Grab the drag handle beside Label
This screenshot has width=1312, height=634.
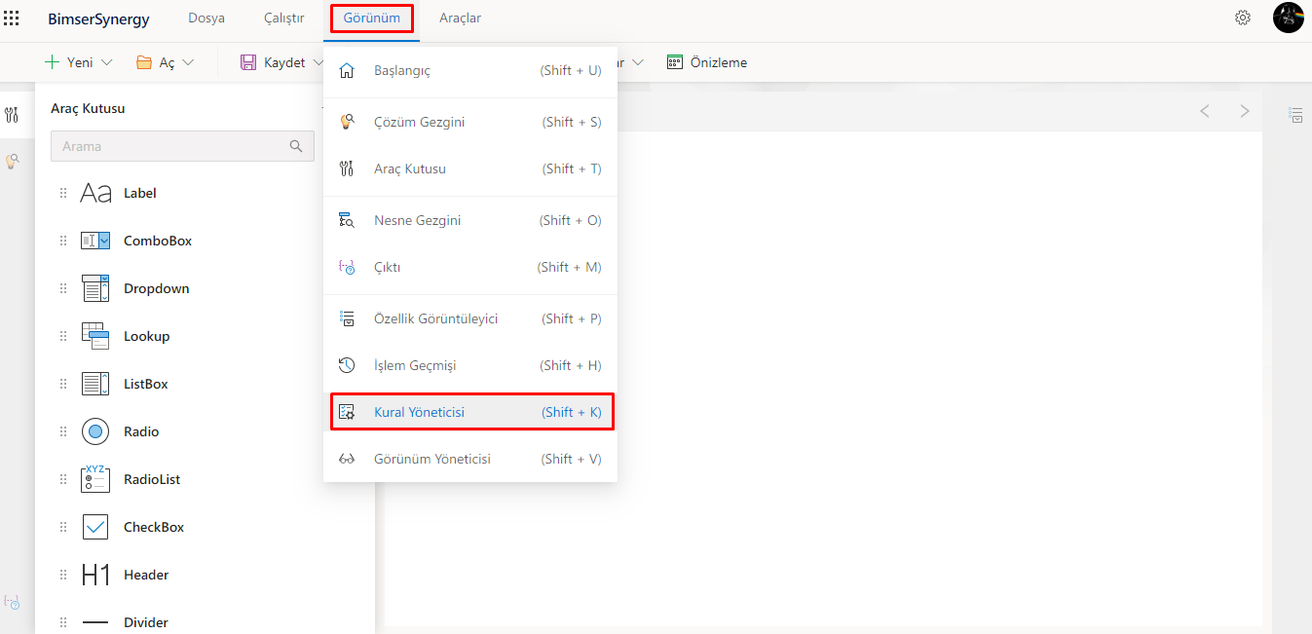click(63, 193)
